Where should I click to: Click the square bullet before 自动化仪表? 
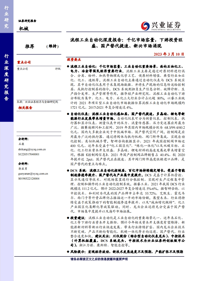(x=68, y=114)
